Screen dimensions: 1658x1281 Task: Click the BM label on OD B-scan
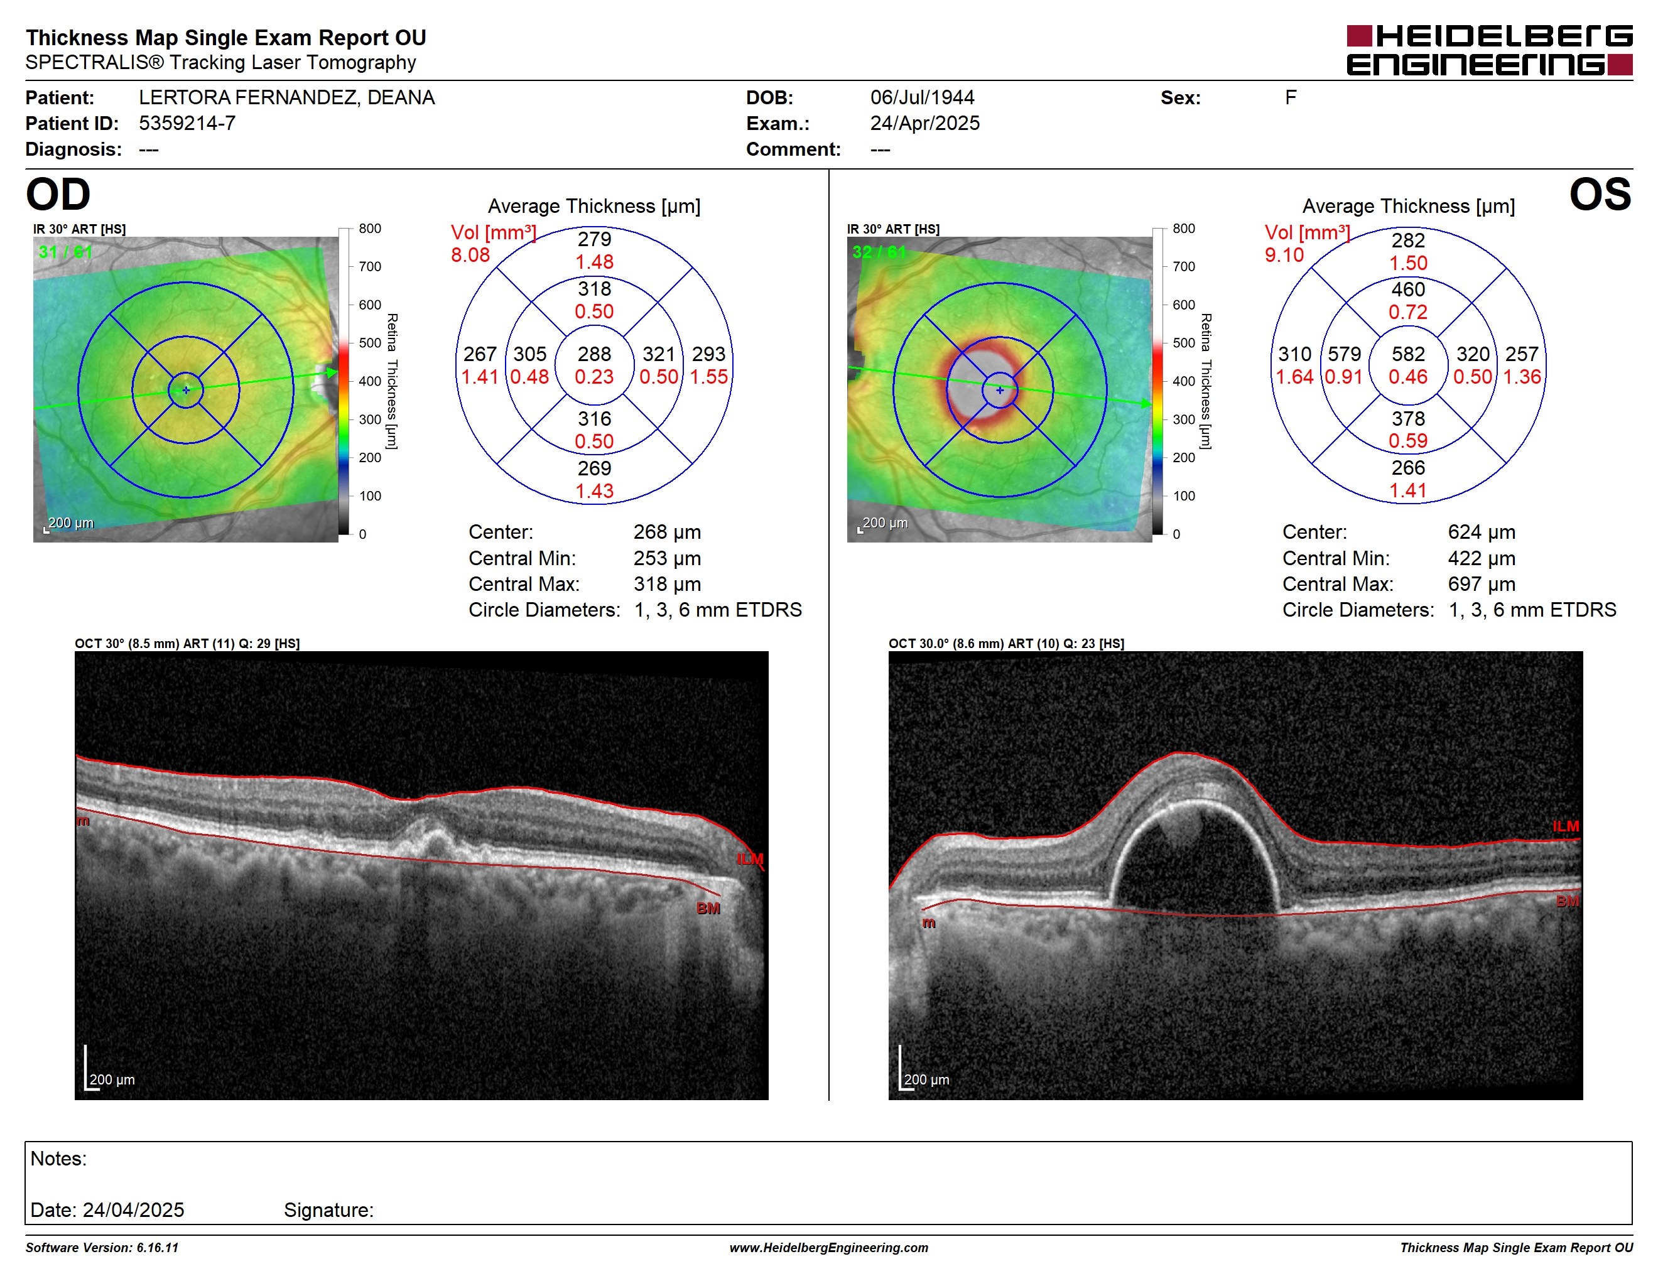point(708,909)
